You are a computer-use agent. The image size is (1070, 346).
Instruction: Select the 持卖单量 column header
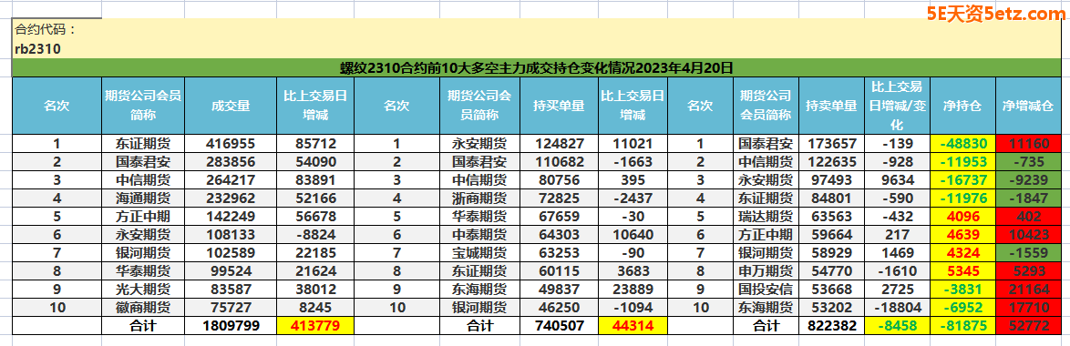[831, 106]
